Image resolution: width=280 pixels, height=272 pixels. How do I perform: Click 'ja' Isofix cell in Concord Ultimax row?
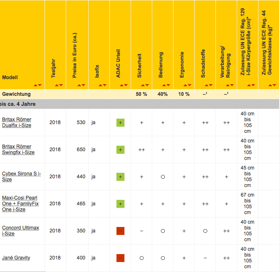pos(93,231)
